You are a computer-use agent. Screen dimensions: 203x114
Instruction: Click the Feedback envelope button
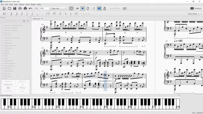[x=196, y=9]
